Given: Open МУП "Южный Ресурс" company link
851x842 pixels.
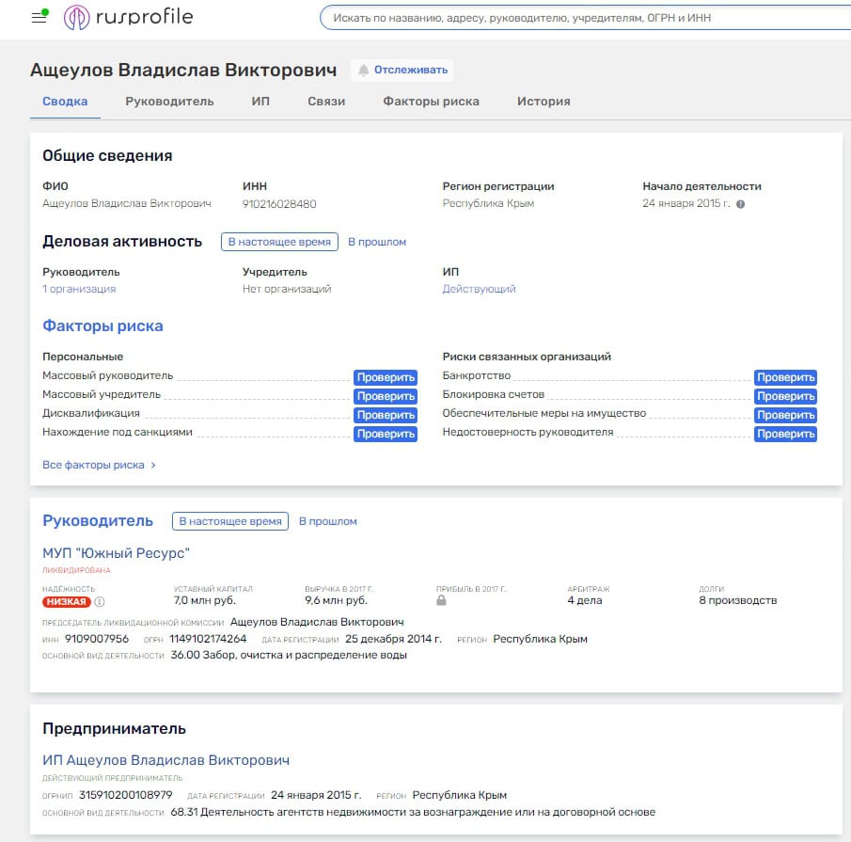Looking at the screenshot, I should point(117,553).
